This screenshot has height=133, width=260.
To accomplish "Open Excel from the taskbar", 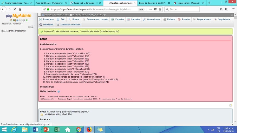I will coord(57,130).
